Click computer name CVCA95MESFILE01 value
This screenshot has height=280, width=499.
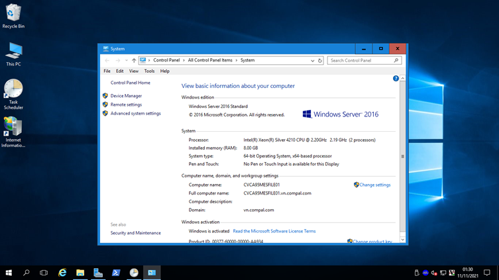pos(262,185)
